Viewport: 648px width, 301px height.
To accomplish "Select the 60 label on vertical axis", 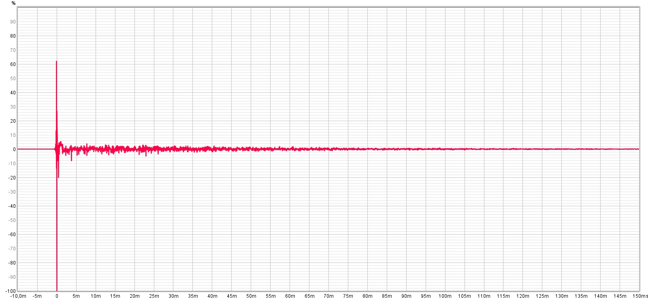I will point(13,64).
